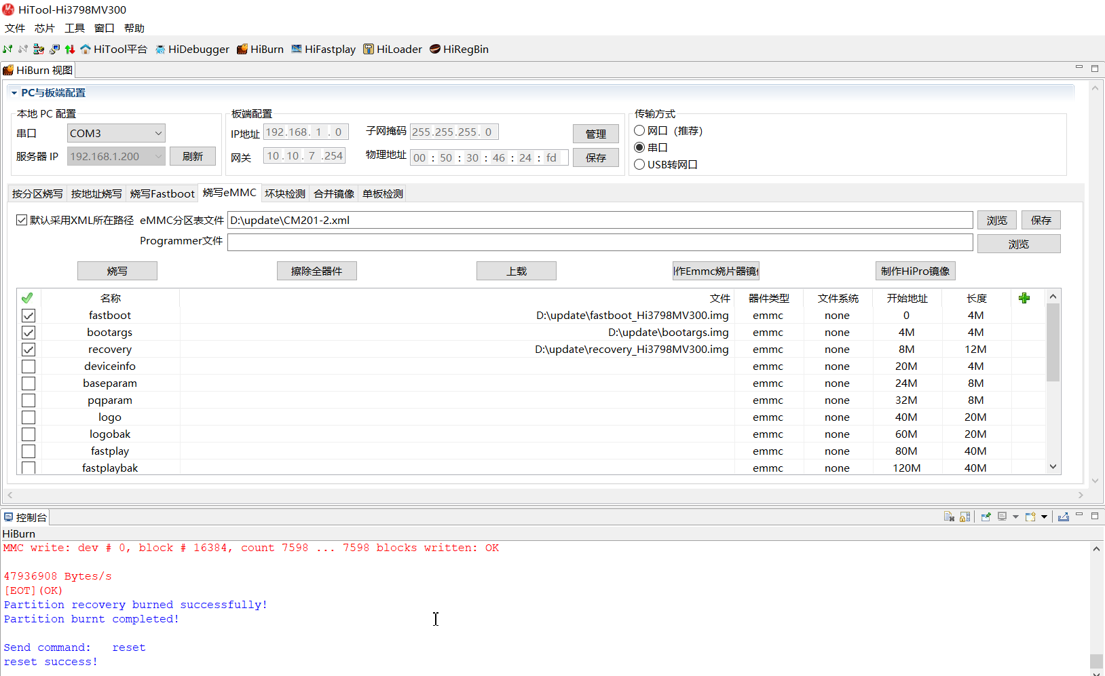Click the green plus add-partition icon

coord(1024,298)
